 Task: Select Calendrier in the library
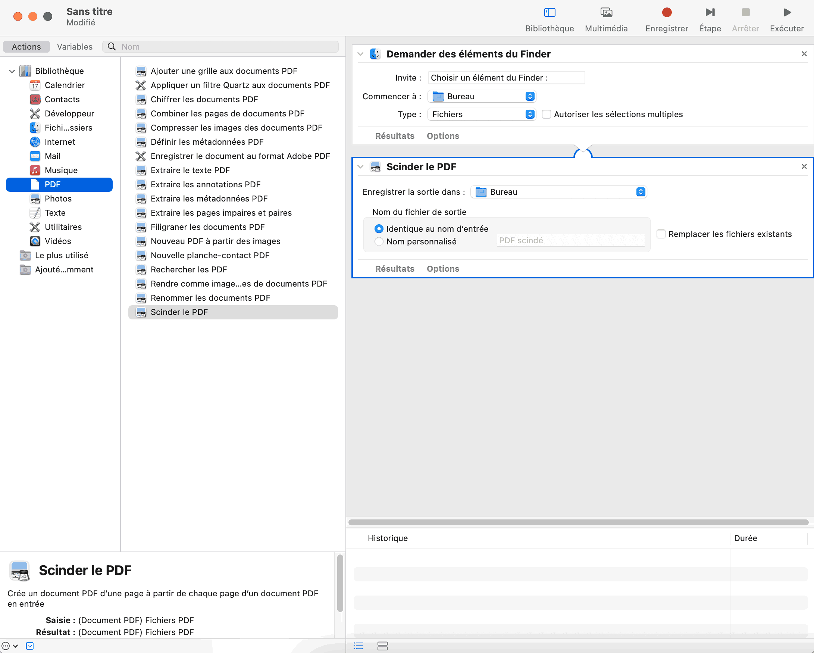65,85
